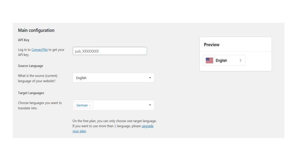Click the Source Language section label

[x=31, y=66]
